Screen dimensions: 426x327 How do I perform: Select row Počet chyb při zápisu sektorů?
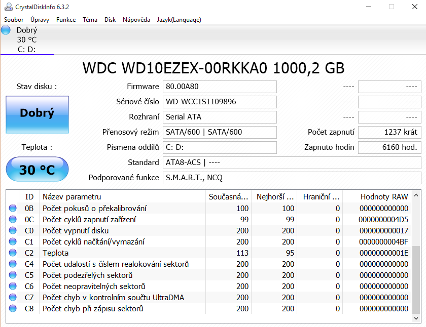(x=93, y=308)
